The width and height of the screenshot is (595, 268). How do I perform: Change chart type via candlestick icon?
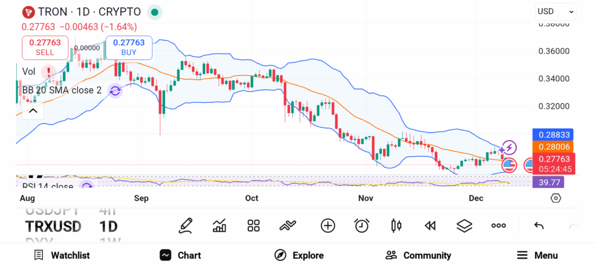pos(397,226)
